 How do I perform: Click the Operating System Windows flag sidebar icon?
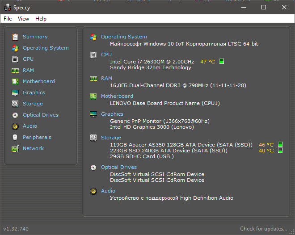tap(15, 48)
